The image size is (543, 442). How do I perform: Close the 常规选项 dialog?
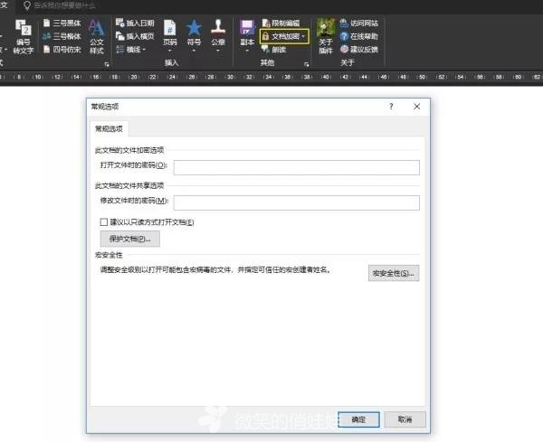[x=417, y=107]
